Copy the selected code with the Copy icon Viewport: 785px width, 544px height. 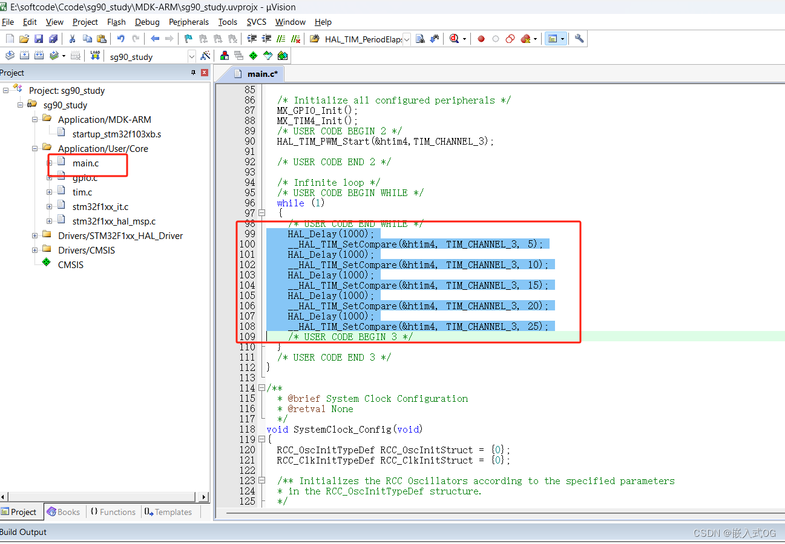click(87, 39)
